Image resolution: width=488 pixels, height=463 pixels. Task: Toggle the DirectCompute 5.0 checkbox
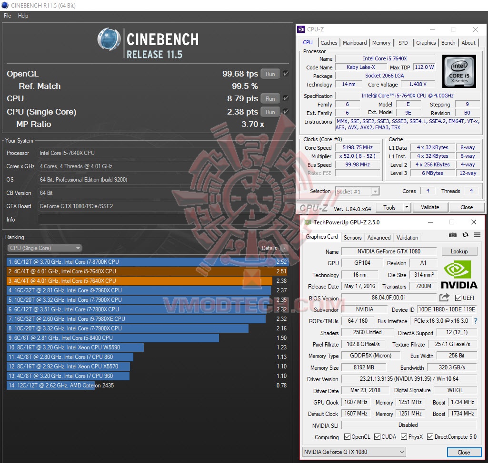click(x=430, y=436)
